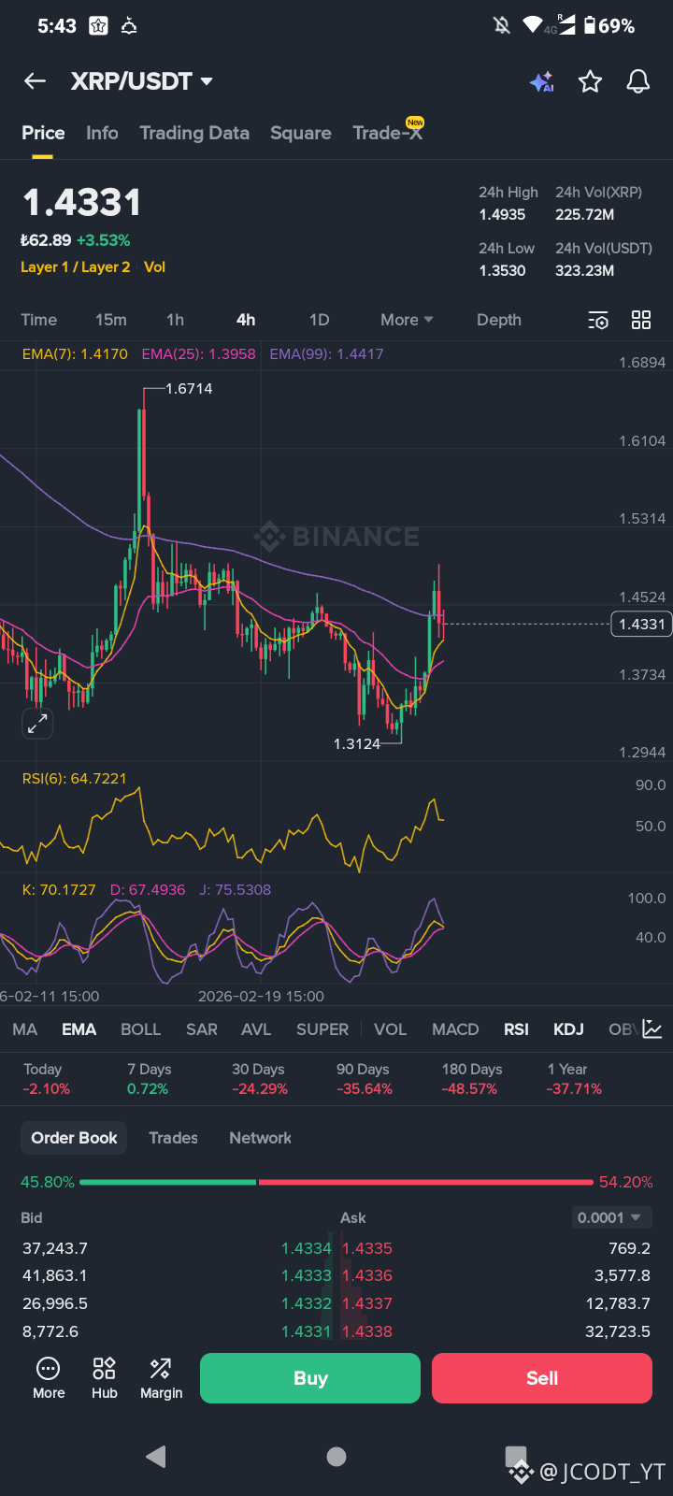Tap the current price label 1.4331 on chart axis

(x=641, y=624)
